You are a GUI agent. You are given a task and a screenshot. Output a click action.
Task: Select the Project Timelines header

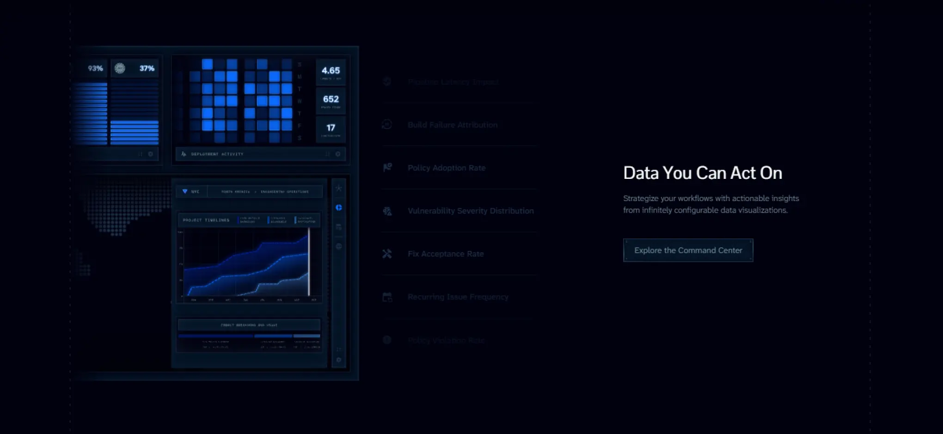tap(206, 220)
